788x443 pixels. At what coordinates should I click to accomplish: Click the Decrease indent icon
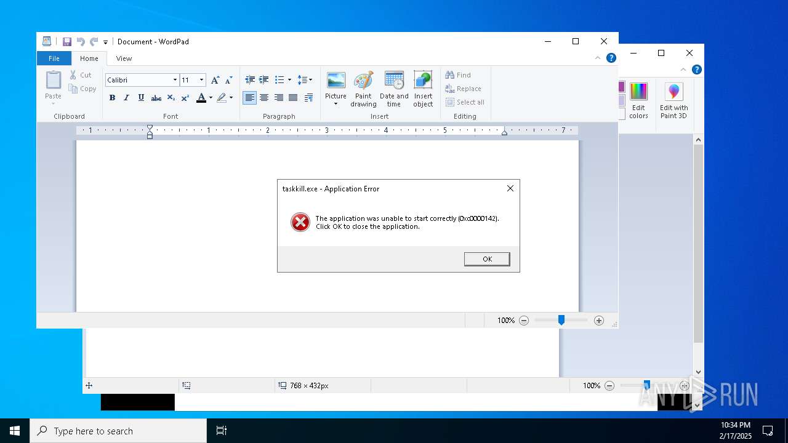(x=250, y=80)
